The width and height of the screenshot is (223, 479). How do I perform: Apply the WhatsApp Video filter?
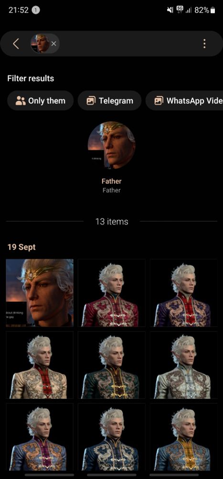click(184, 101)
